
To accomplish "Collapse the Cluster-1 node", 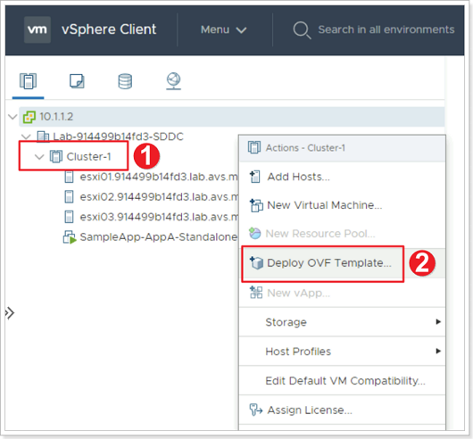I will (39, 157).
